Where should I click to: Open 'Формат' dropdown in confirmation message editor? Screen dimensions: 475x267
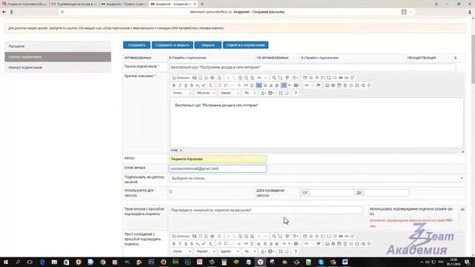(x=206, y=251)
